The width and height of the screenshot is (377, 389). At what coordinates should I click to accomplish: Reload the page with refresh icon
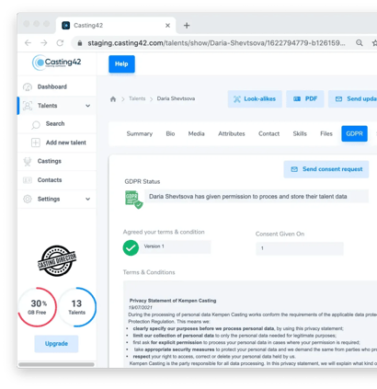point(60,43)
